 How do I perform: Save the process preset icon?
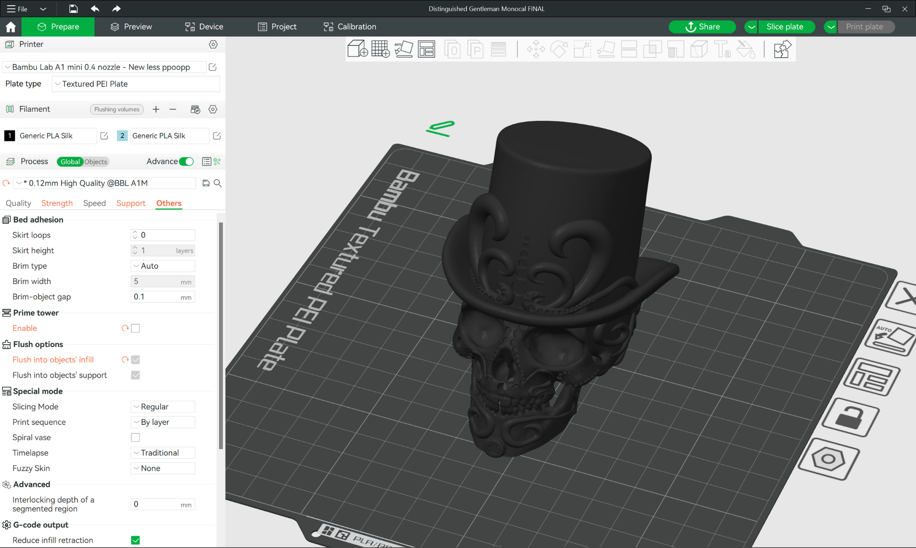coord(206,183)
